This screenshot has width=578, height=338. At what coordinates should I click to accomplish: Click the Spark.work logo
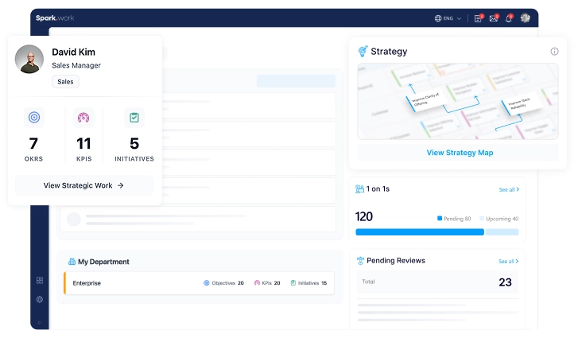[x=54, y=17]
